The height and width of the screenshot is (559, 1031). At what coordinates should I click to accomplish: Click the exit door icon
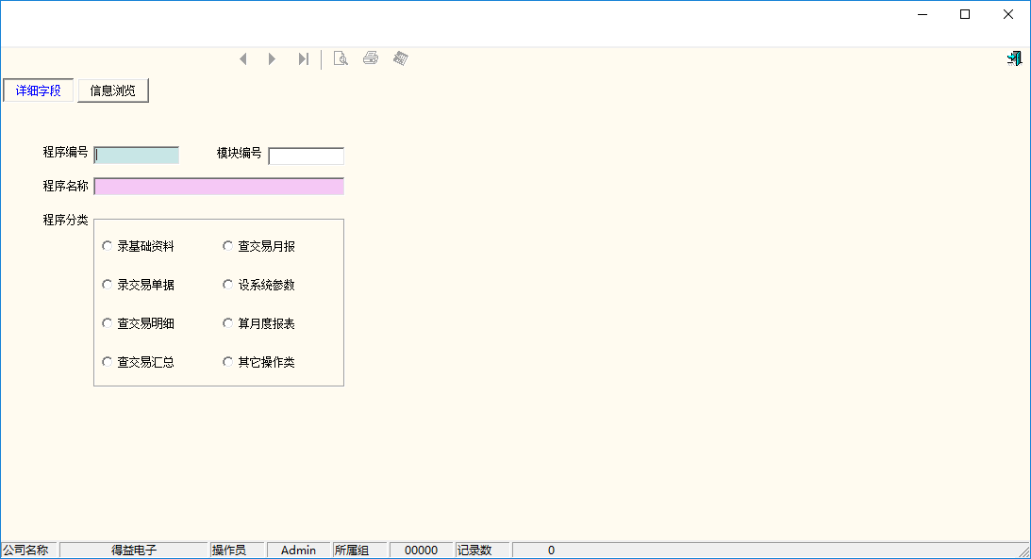tap(1014, 58)
